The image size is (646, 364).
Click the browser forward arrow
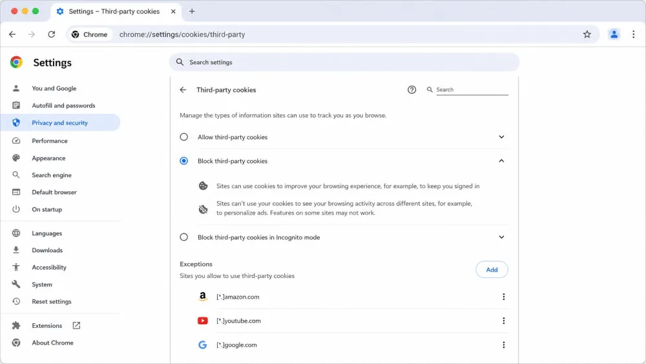click(x=32, y=34)
